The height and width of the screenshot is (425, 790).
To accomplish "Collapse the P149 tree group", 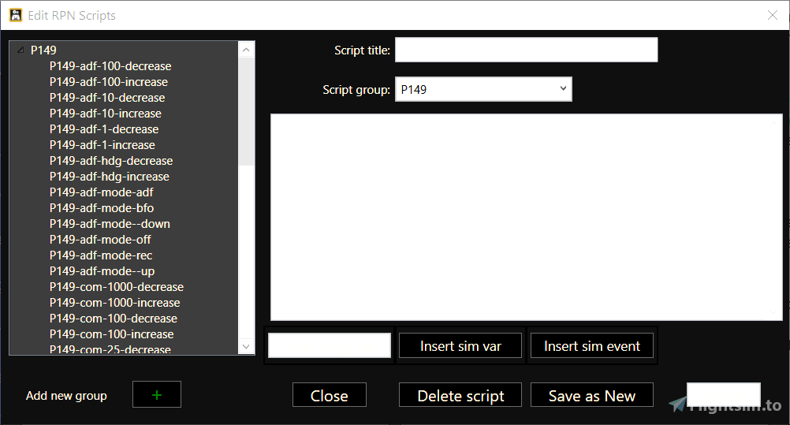I will coord(20,50).
